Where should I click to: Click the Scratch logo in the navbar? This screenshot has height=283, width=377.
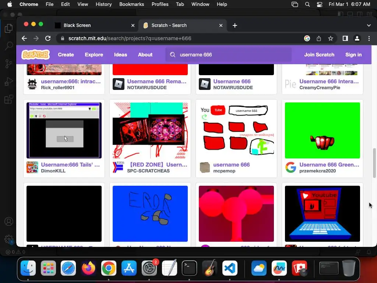point(35,55)
